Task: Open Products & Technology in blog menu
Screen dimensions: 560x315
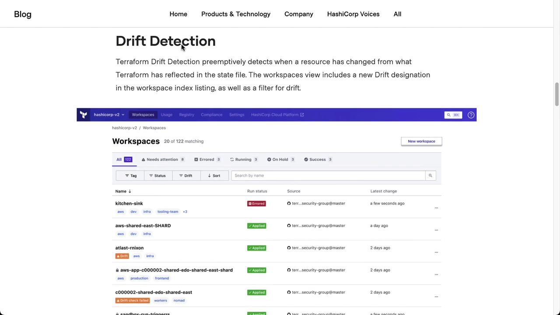Action: [236, 14]
